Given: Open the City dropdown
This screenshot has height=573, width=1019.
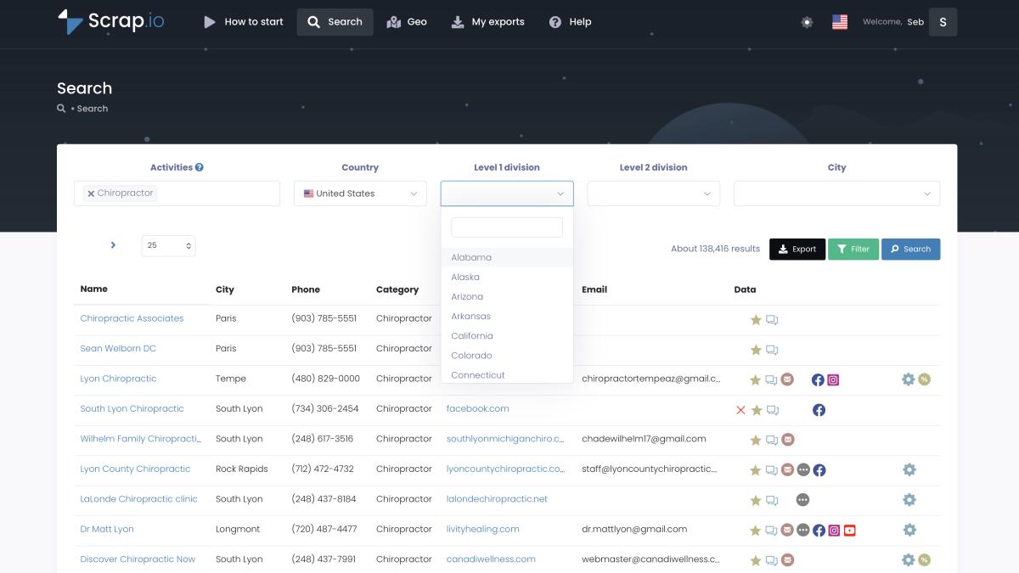Looking at the screenshot, I should pos(836,194).
